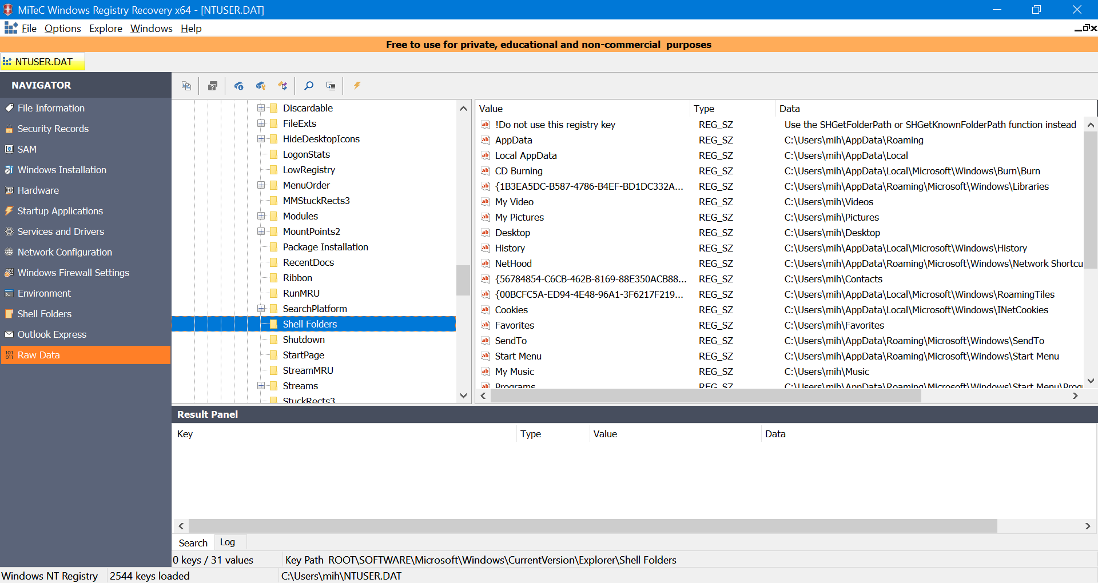Sort values by the Value column header
This screenshot has width=1098, height=583.
pyautogui.click(x=582, y=109)
